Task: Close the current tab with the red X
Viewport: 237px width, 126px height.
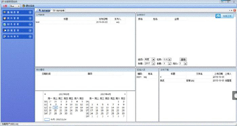Action: click(x=235, y=10)
